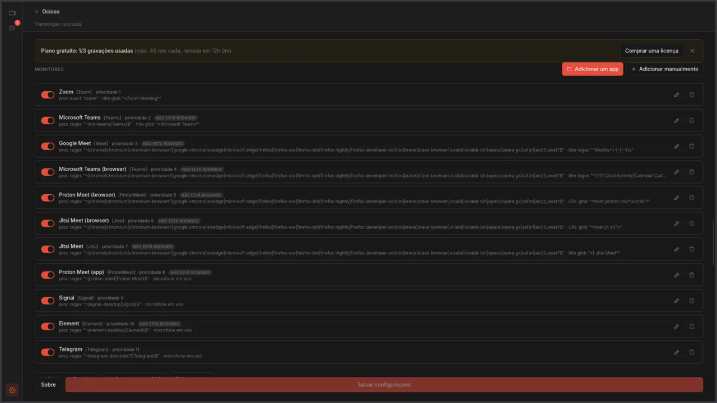This screenshot has height=403, width=717.
Task: Edit the Proton Meet (browser) monitor
Action: pyautogui.click(x=677, y=198)
